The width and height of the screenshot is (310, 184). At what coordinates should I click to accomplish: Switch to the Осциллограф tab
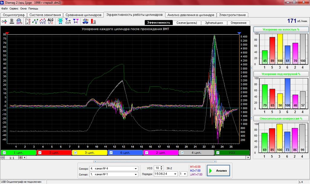[14, 15]
